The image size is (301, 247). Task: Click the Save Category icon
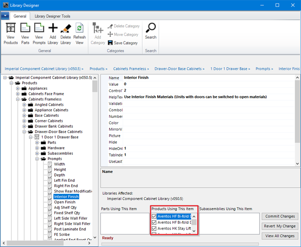click(x=110, y=43)
